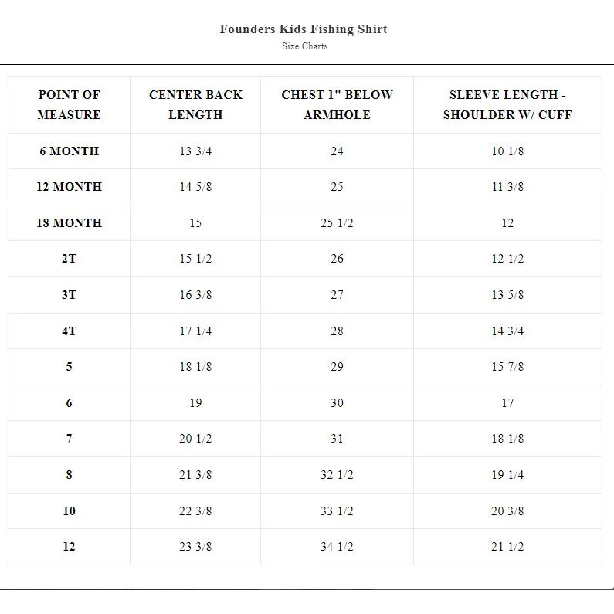Click the 20 1/2 center back length cell

tap(195, 439)
